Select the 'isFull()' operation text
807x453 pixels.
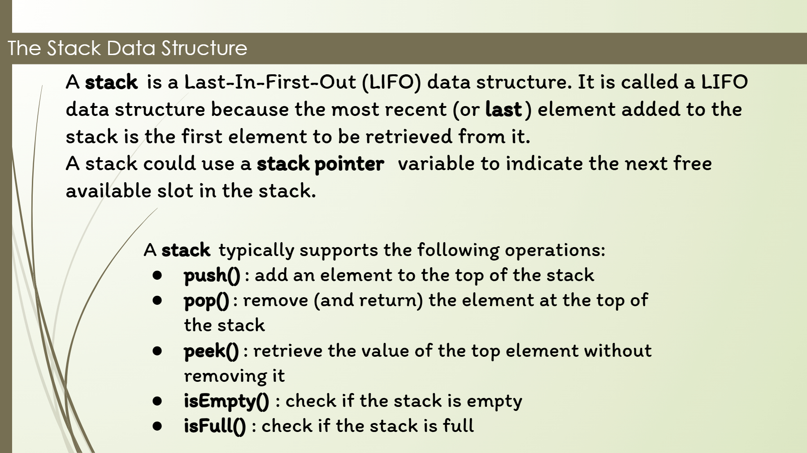pyautogui.click(x=215, y=426)
